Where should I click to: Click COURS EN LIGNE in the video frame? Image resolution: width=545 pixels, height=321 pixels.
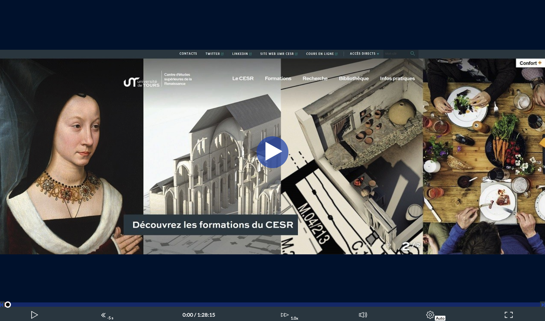[x=322, y=54]
